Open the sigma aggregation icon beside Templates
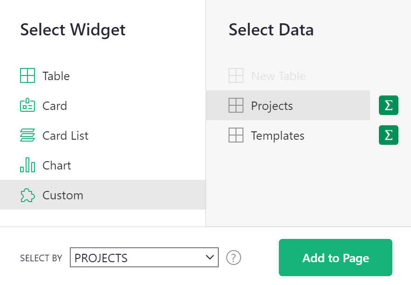Image resolution: width=411 pixels, height=285 pixels. [x=388, y=135]
